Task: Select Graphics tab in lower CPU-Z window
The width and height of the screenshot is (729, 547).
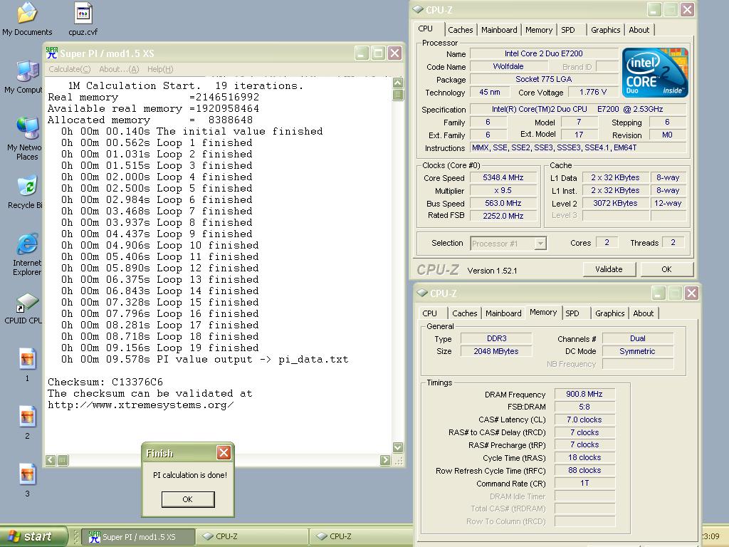Action: pyautogui.click(x=609, y=313)
